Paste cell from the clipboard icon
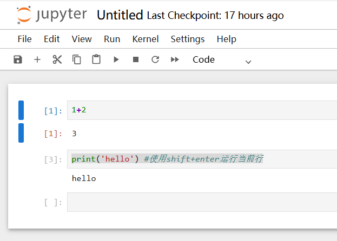 tap(96, 59)
